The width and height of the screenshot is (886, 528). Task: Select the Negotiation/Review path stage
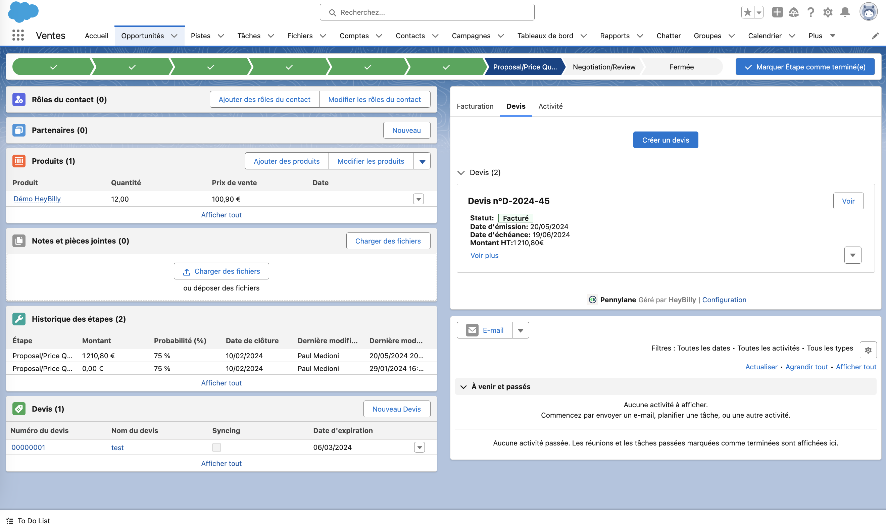[604, 67]
